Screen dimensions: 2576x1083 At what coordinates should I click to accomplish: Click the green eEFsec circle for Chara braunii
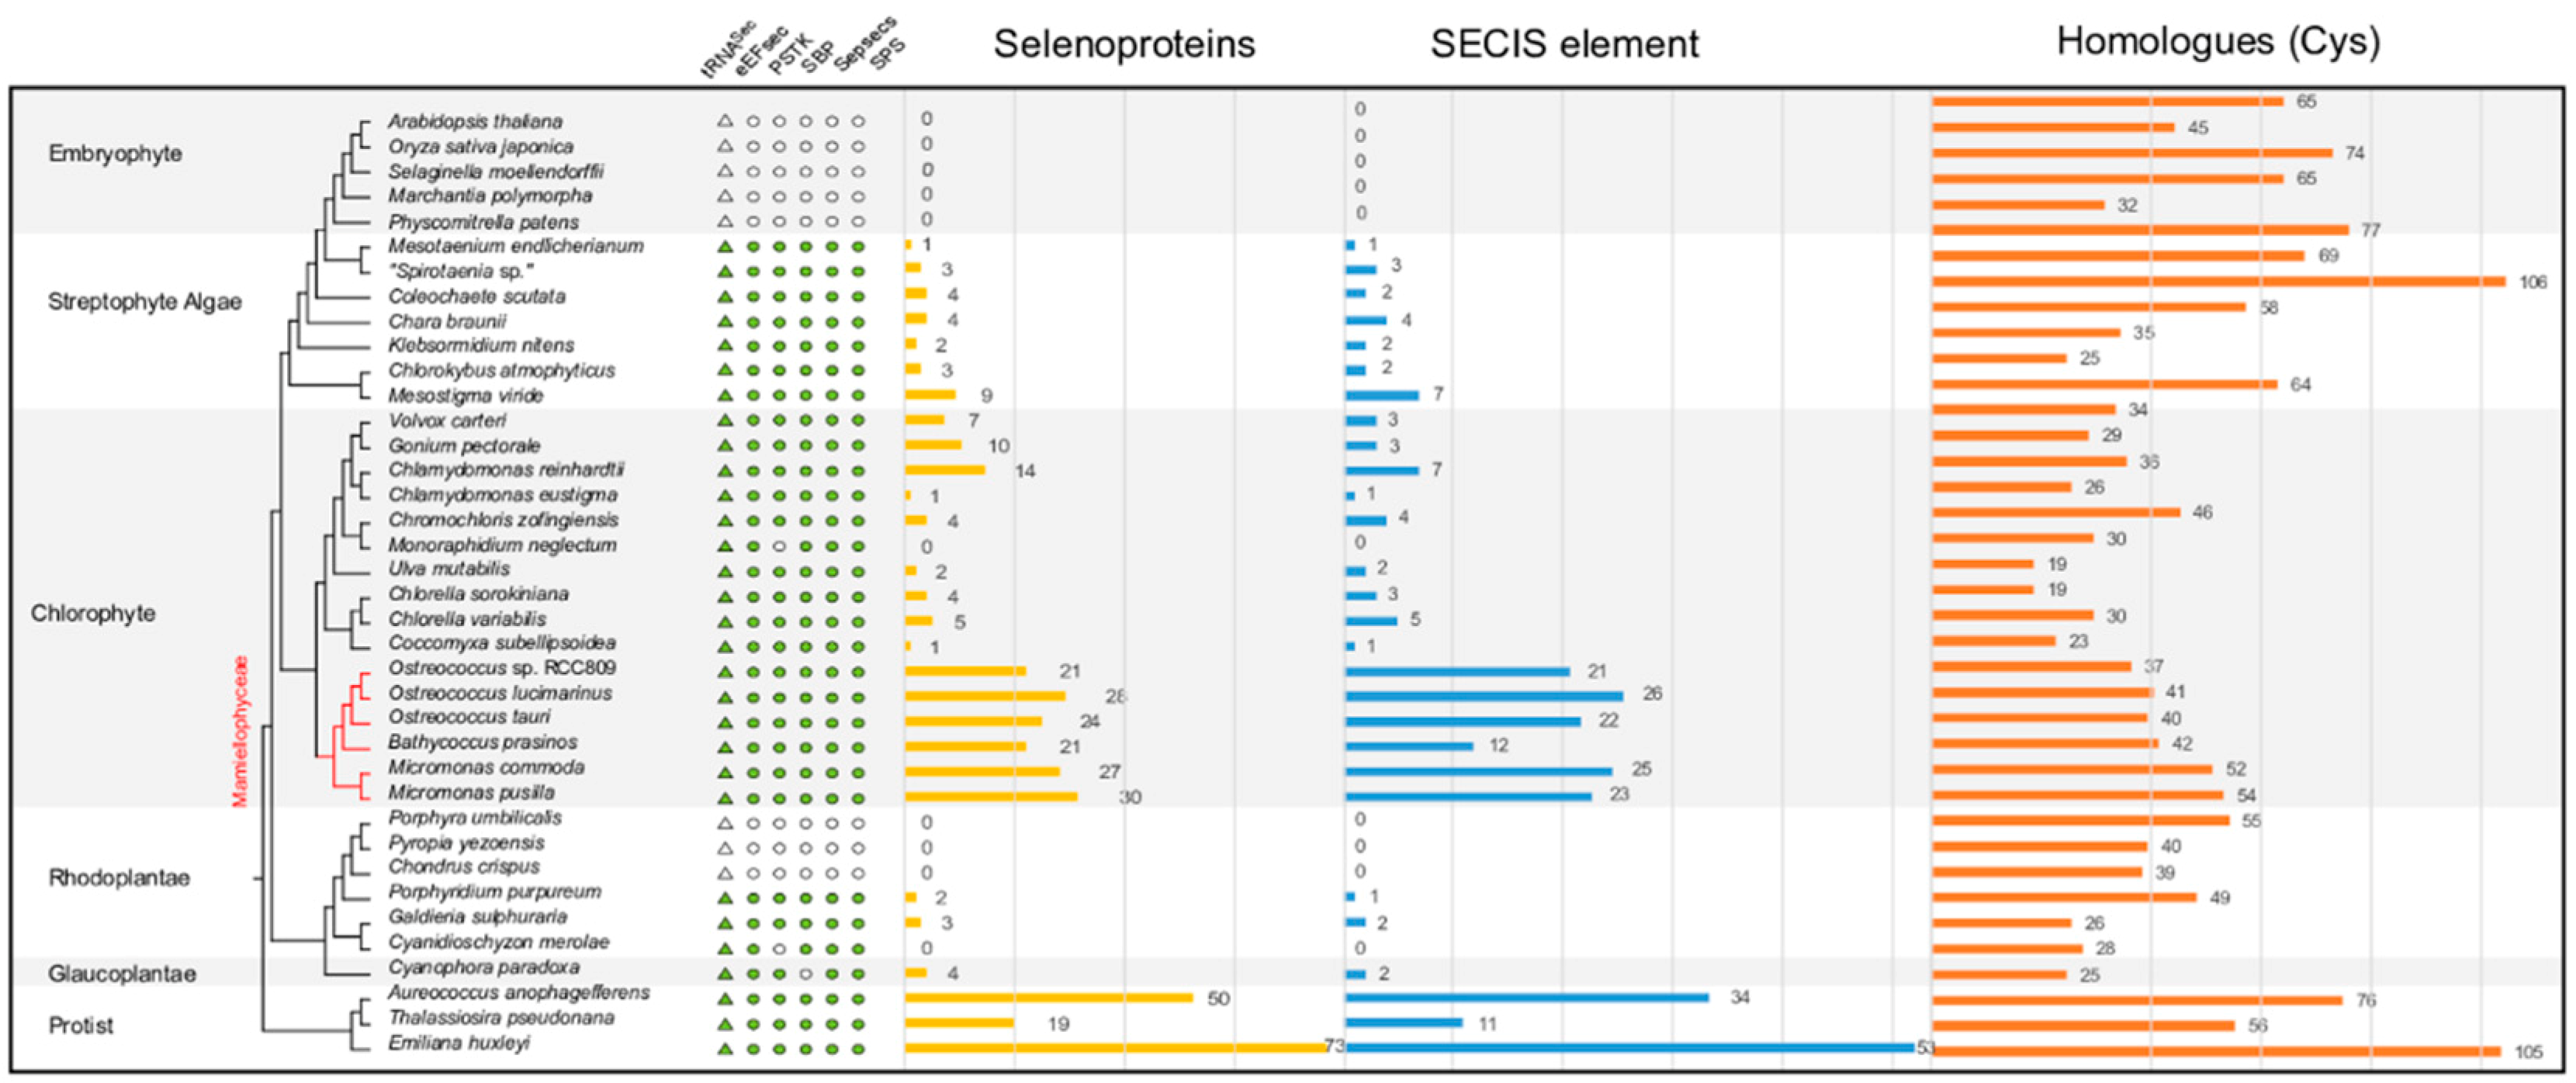(753, 321)
